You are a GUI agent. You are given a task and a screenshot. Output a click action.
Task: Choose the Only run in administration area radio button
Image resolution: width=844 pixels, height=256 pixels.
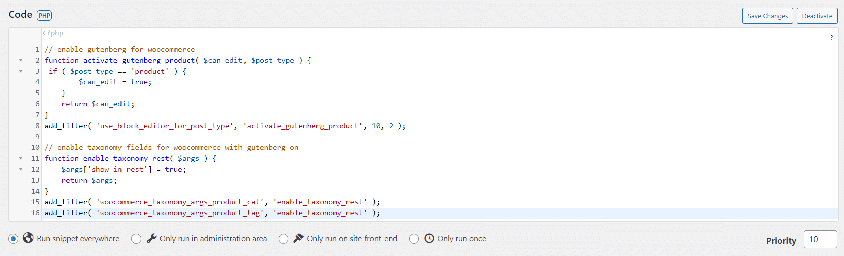pos(136,239)
